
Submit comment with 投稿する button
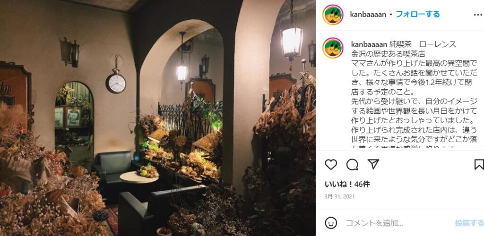469,223
